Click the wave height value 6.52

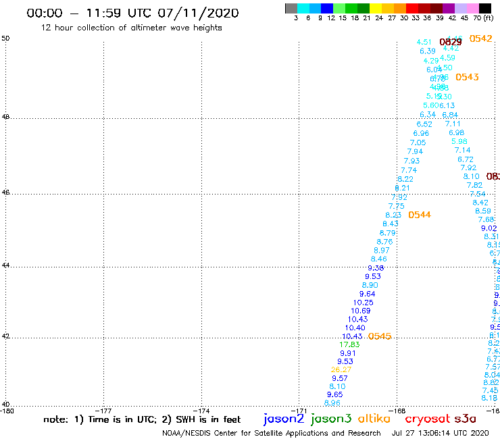(424, 125)
